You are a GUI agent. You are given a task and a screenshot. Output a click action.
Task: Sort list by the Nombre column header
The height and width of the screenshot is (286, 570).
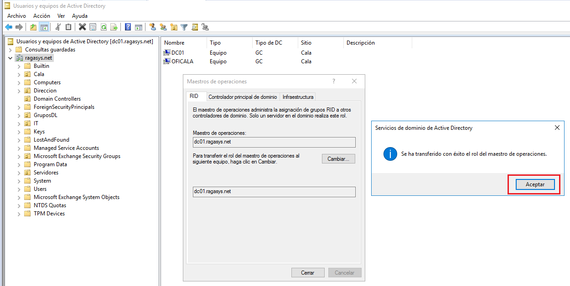[184, 43]
